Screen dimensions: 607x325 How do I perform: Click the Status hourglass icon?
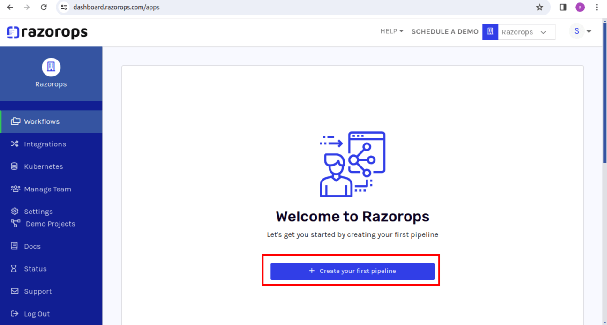click(x=14, y=268)
